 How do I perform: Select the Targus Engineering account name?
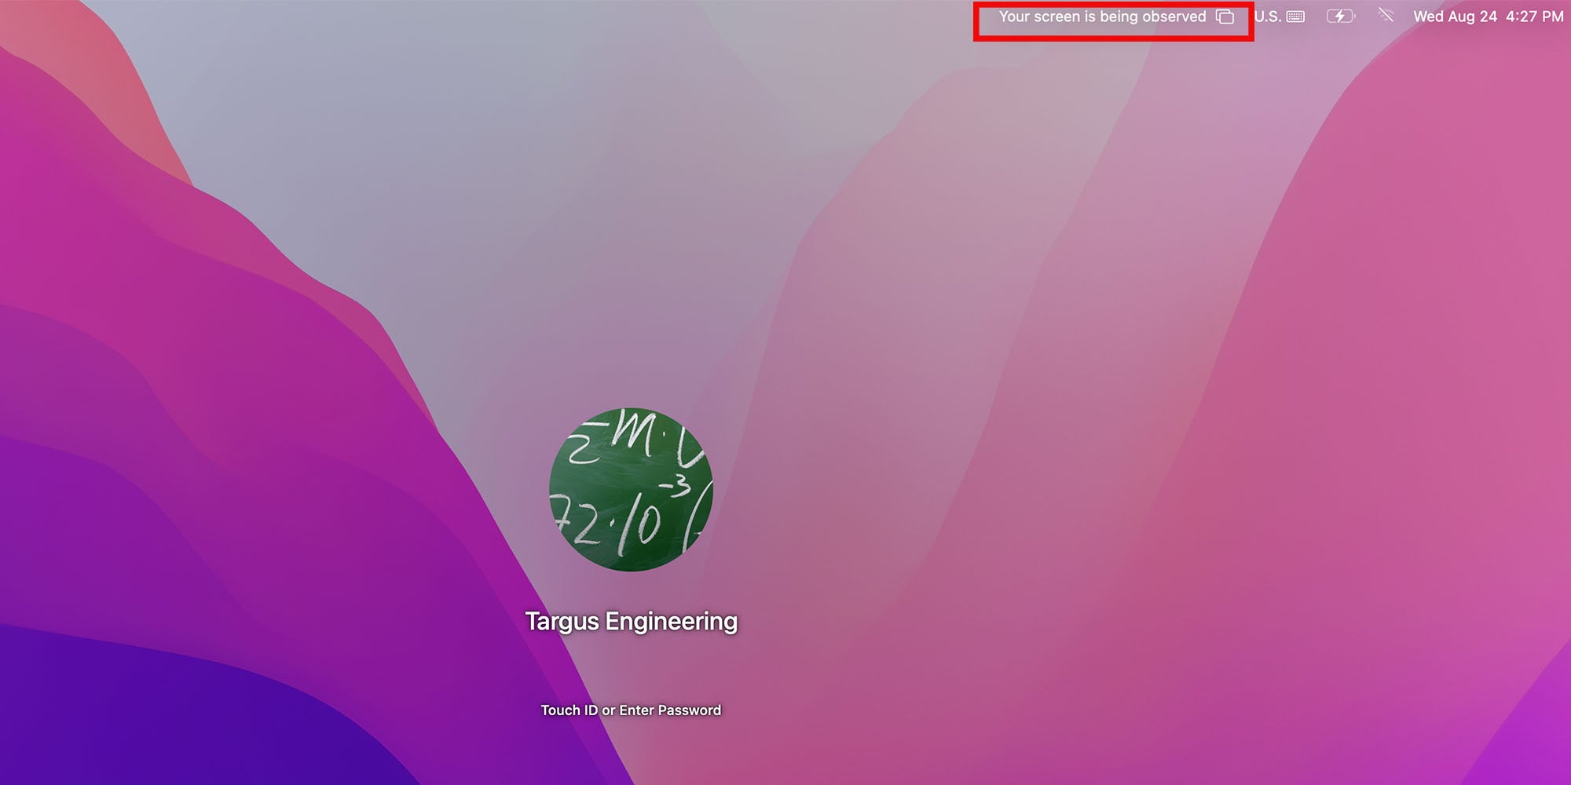(631, 621)
